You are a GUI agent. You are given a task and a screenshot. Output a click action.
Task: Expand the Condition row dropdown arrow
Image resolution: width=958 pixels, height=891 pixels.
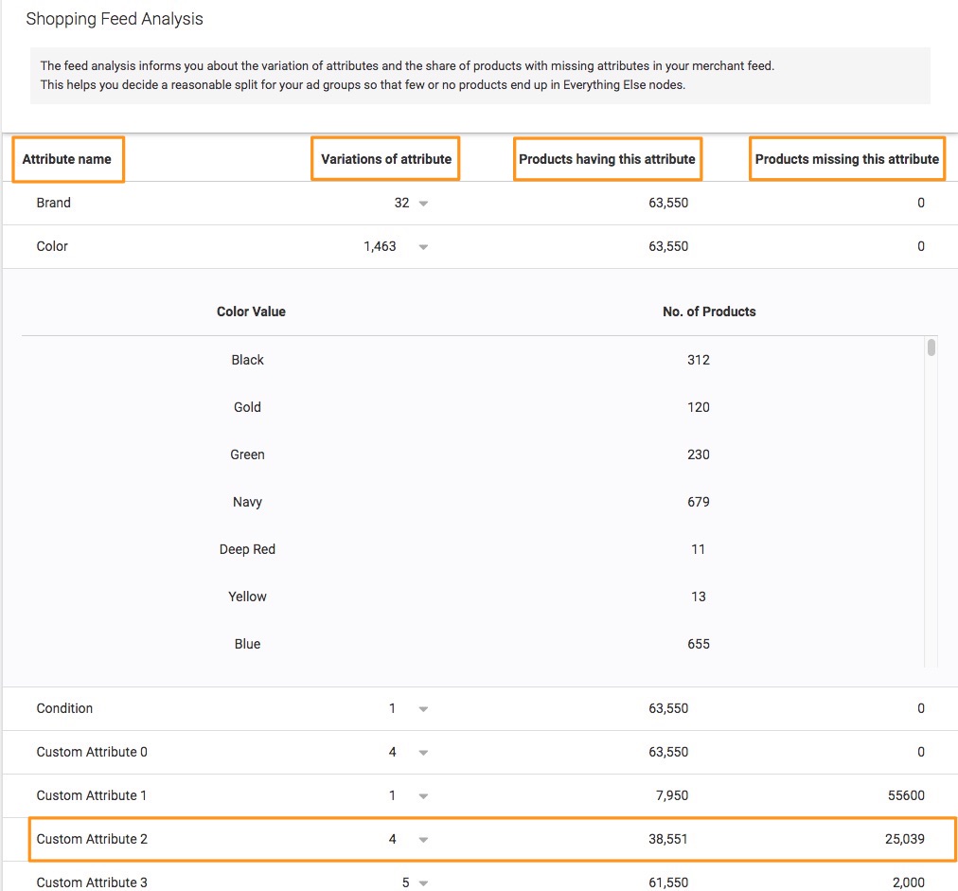(x=423, y=709)
